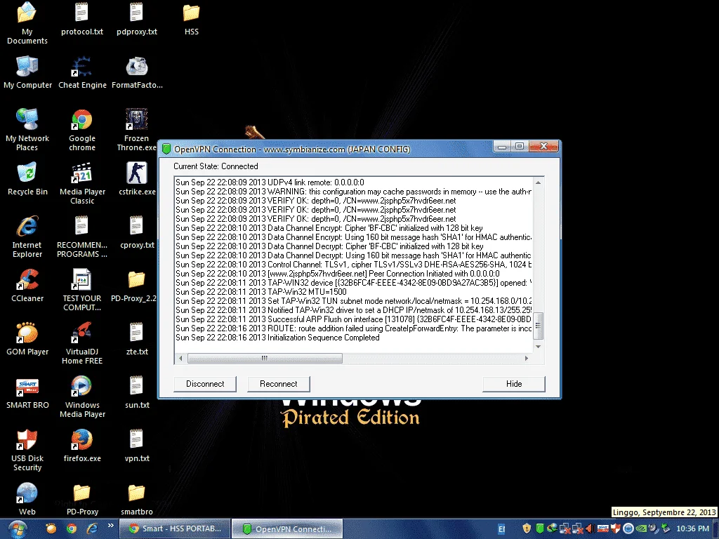Click the vertical scrollbar thumb in log
The height and width of the screenshot is (539, 719).
[539, 326]
